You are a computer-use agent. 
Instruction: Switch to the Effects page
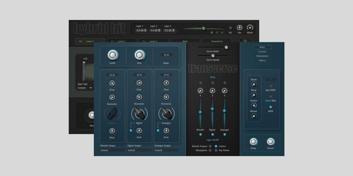tap(262, 60)
